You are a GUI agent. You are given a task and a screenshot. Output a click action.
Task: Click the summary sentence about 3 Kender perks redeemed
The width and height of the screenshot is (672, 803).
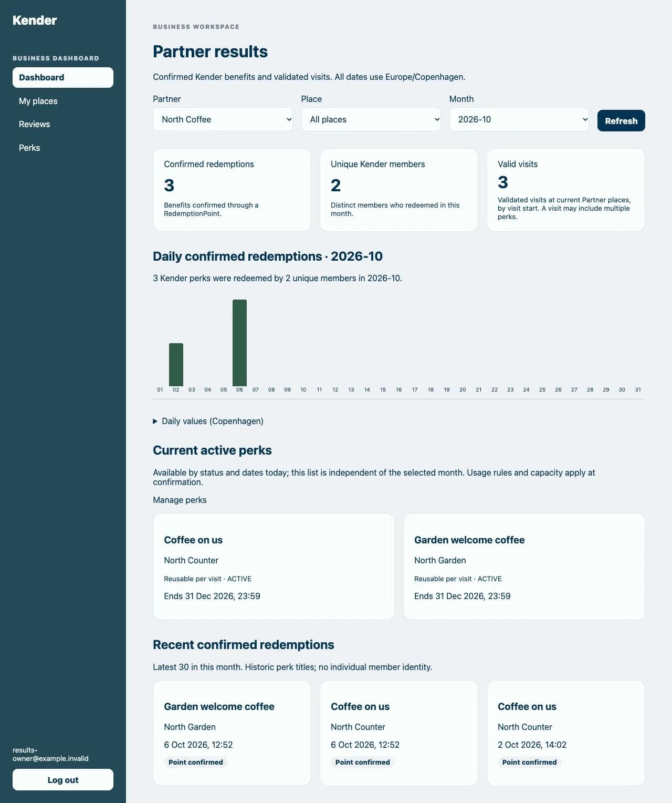click(x=277, y=278)
